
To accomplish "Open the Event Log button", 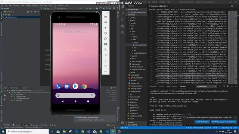I will tap(111, 125).
